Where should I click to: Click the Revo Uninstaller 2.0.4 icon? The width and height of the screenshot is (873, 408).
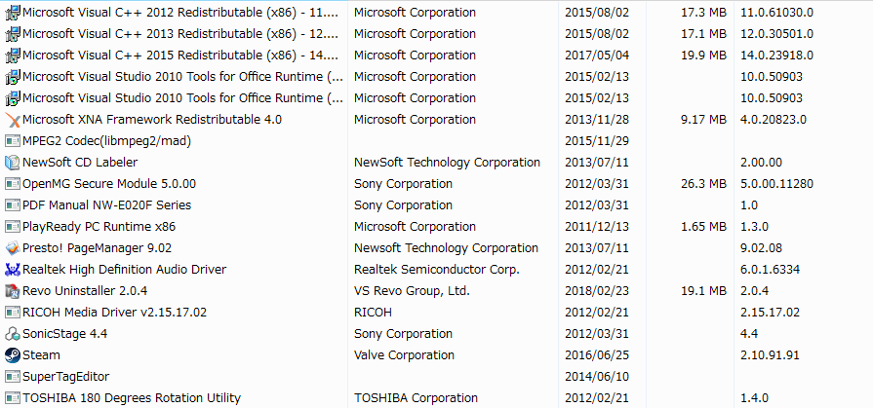point(13,291)
